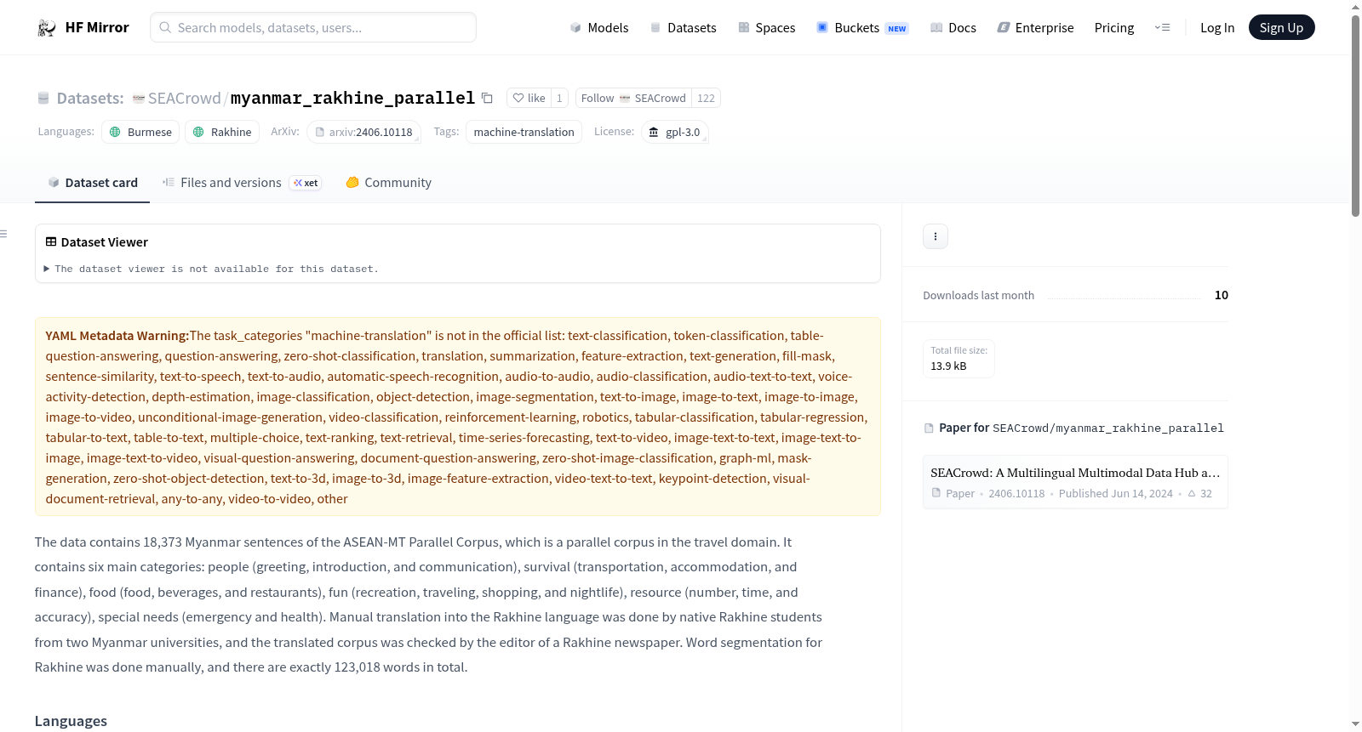Focus the search models, datasets, users field
The image size is (1362, 732).
click(313, 27)
